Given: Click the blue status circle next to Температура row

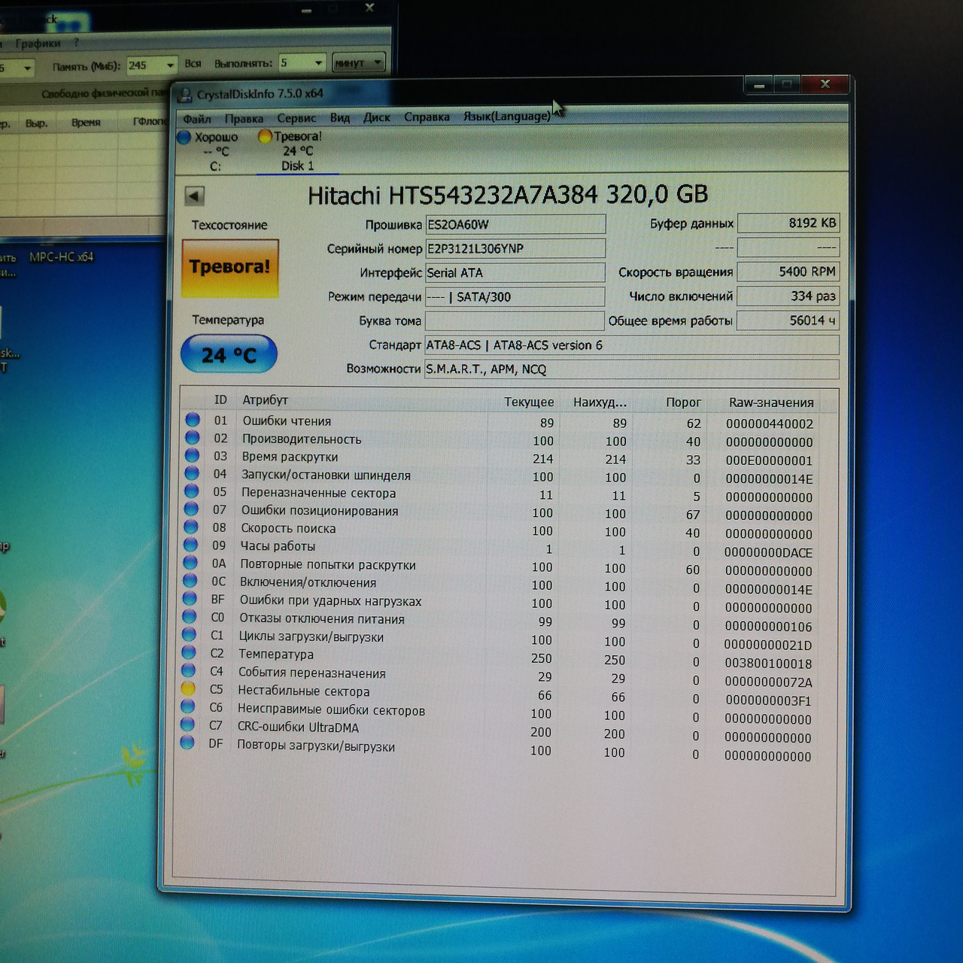Looking at the screenshot, I should click(189, 652).
